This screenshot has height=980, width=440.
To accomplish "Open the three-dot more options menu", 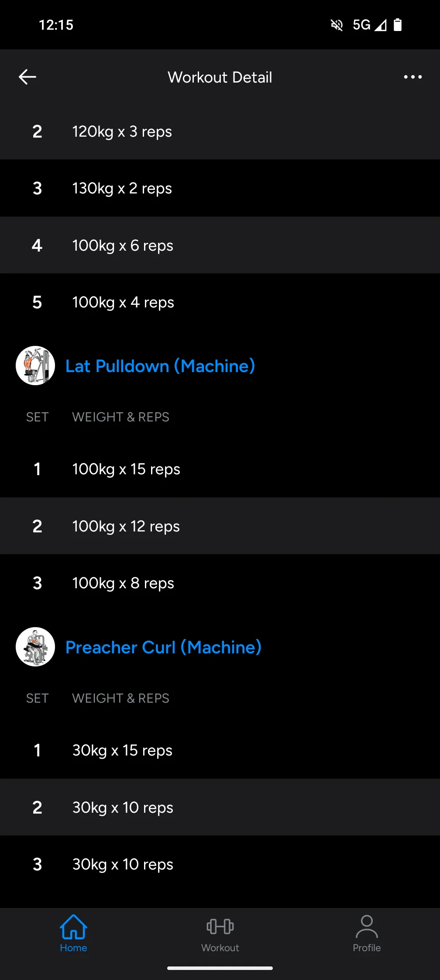I will [x=412, y=77].
